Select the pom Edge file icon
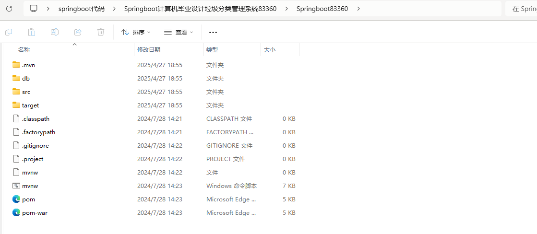 (16, 199)
